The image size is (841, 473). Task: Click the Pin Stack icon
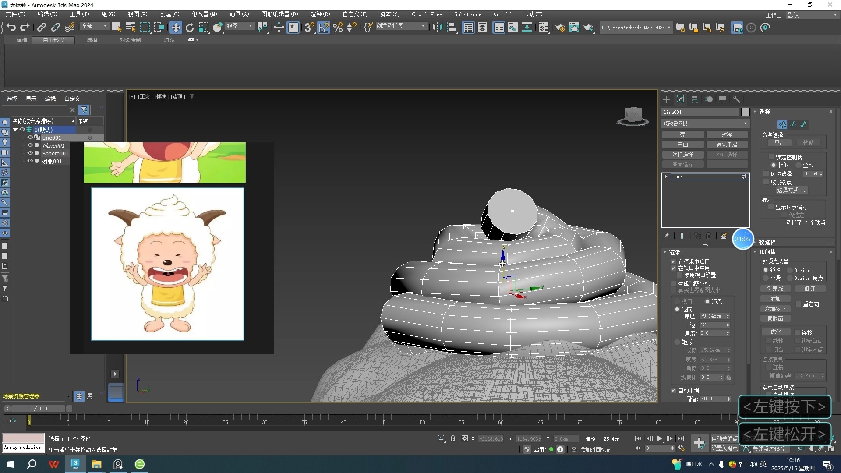[x=667, y=236]
